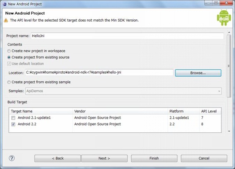Check the Android 2.1-update1 target

13,118
